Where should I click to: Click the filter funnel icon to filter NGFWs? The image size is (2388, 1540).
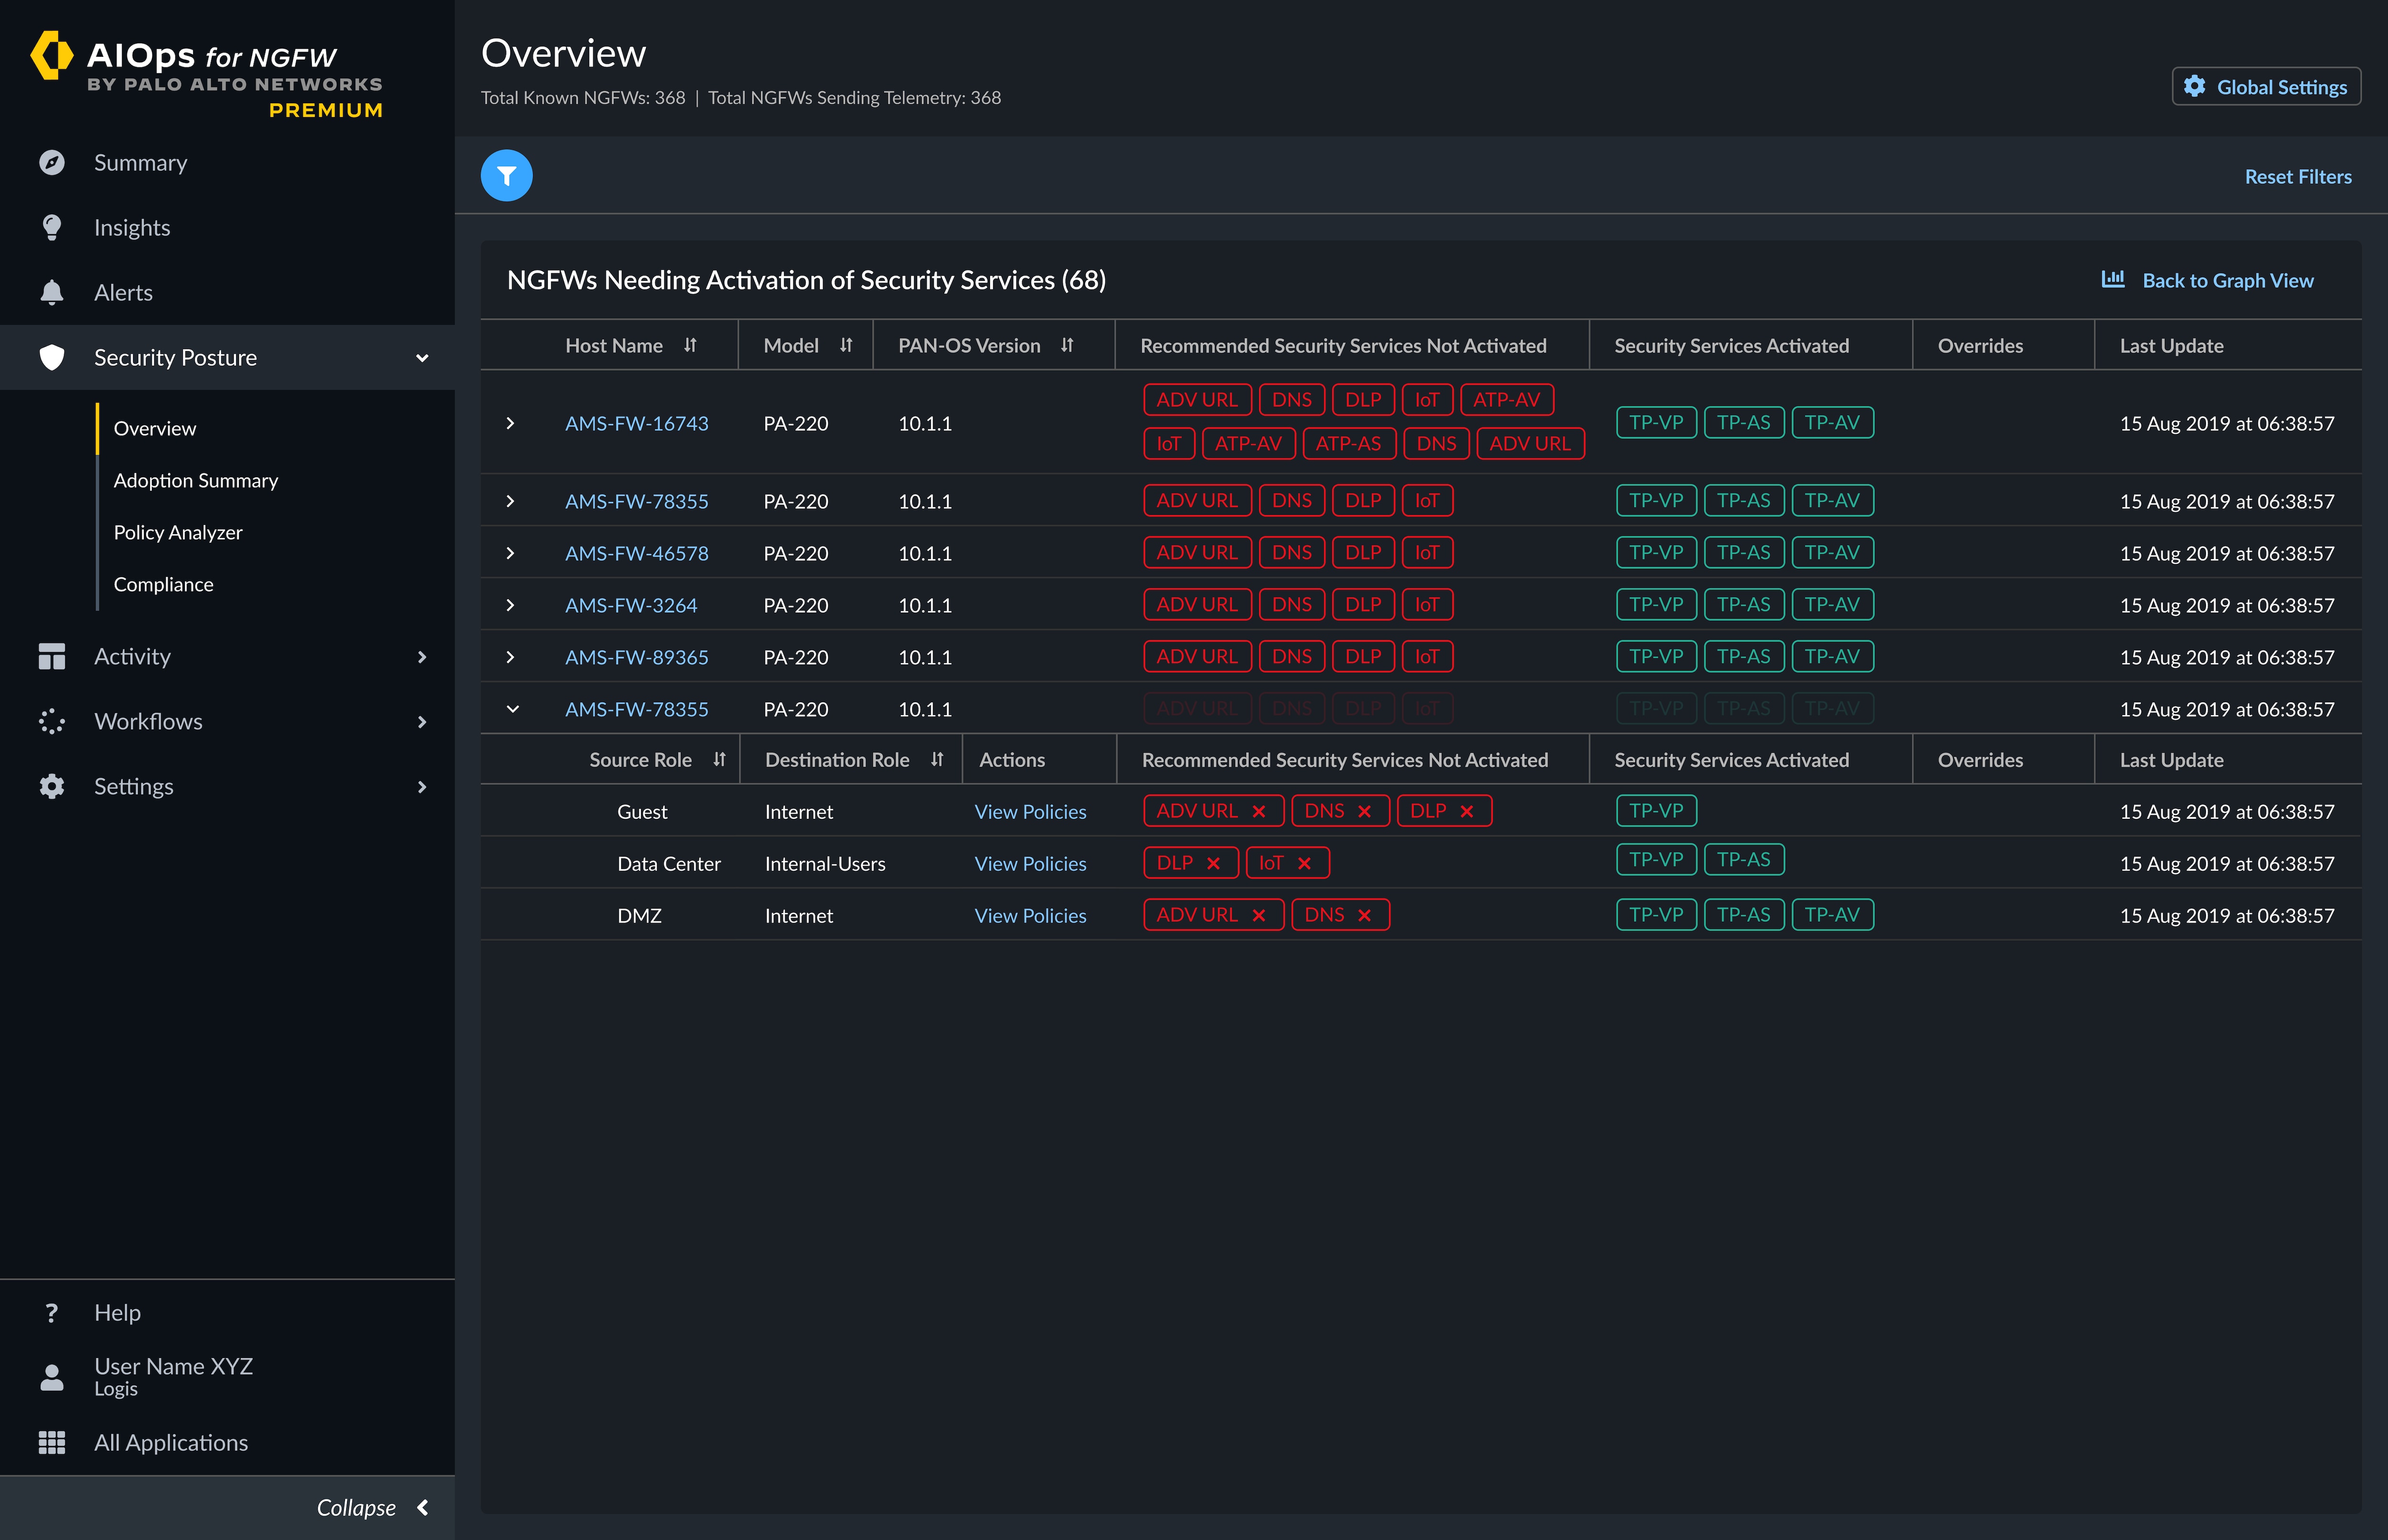[x=506, y=174]
